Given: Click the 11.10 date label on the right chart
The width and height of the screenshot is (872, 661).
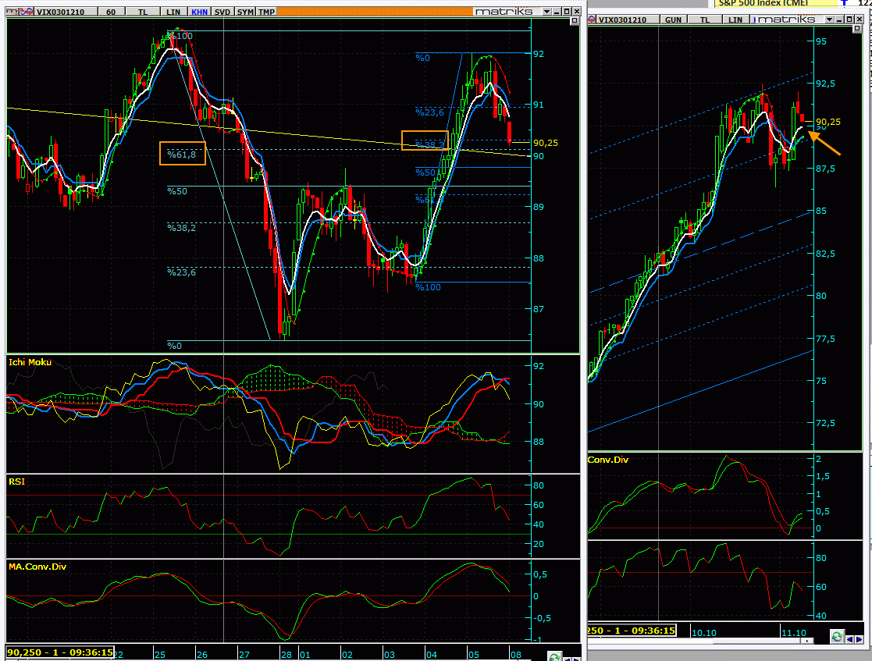Looking at the screenshot, I should coord(794,633).
